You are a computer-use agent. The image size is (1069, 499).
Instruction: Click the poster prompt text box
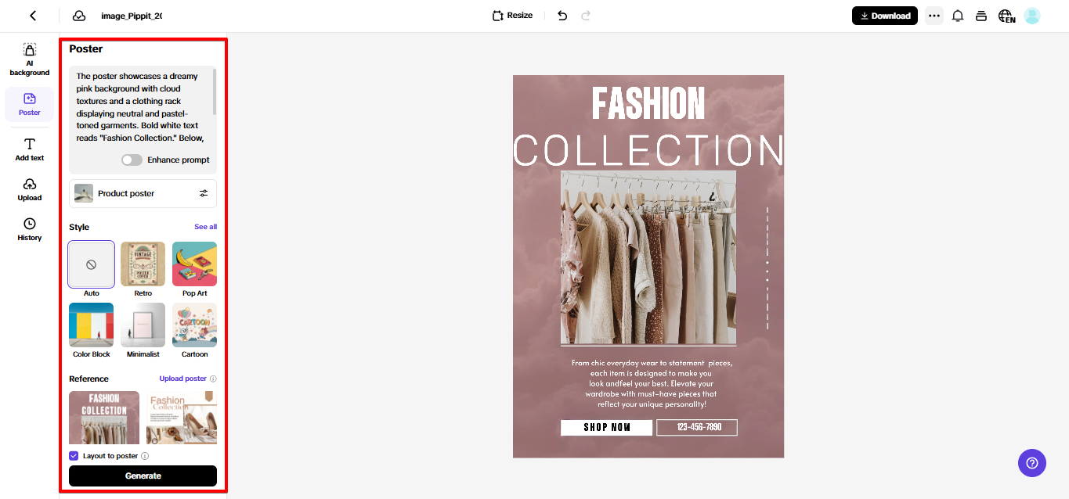point(141,107)
